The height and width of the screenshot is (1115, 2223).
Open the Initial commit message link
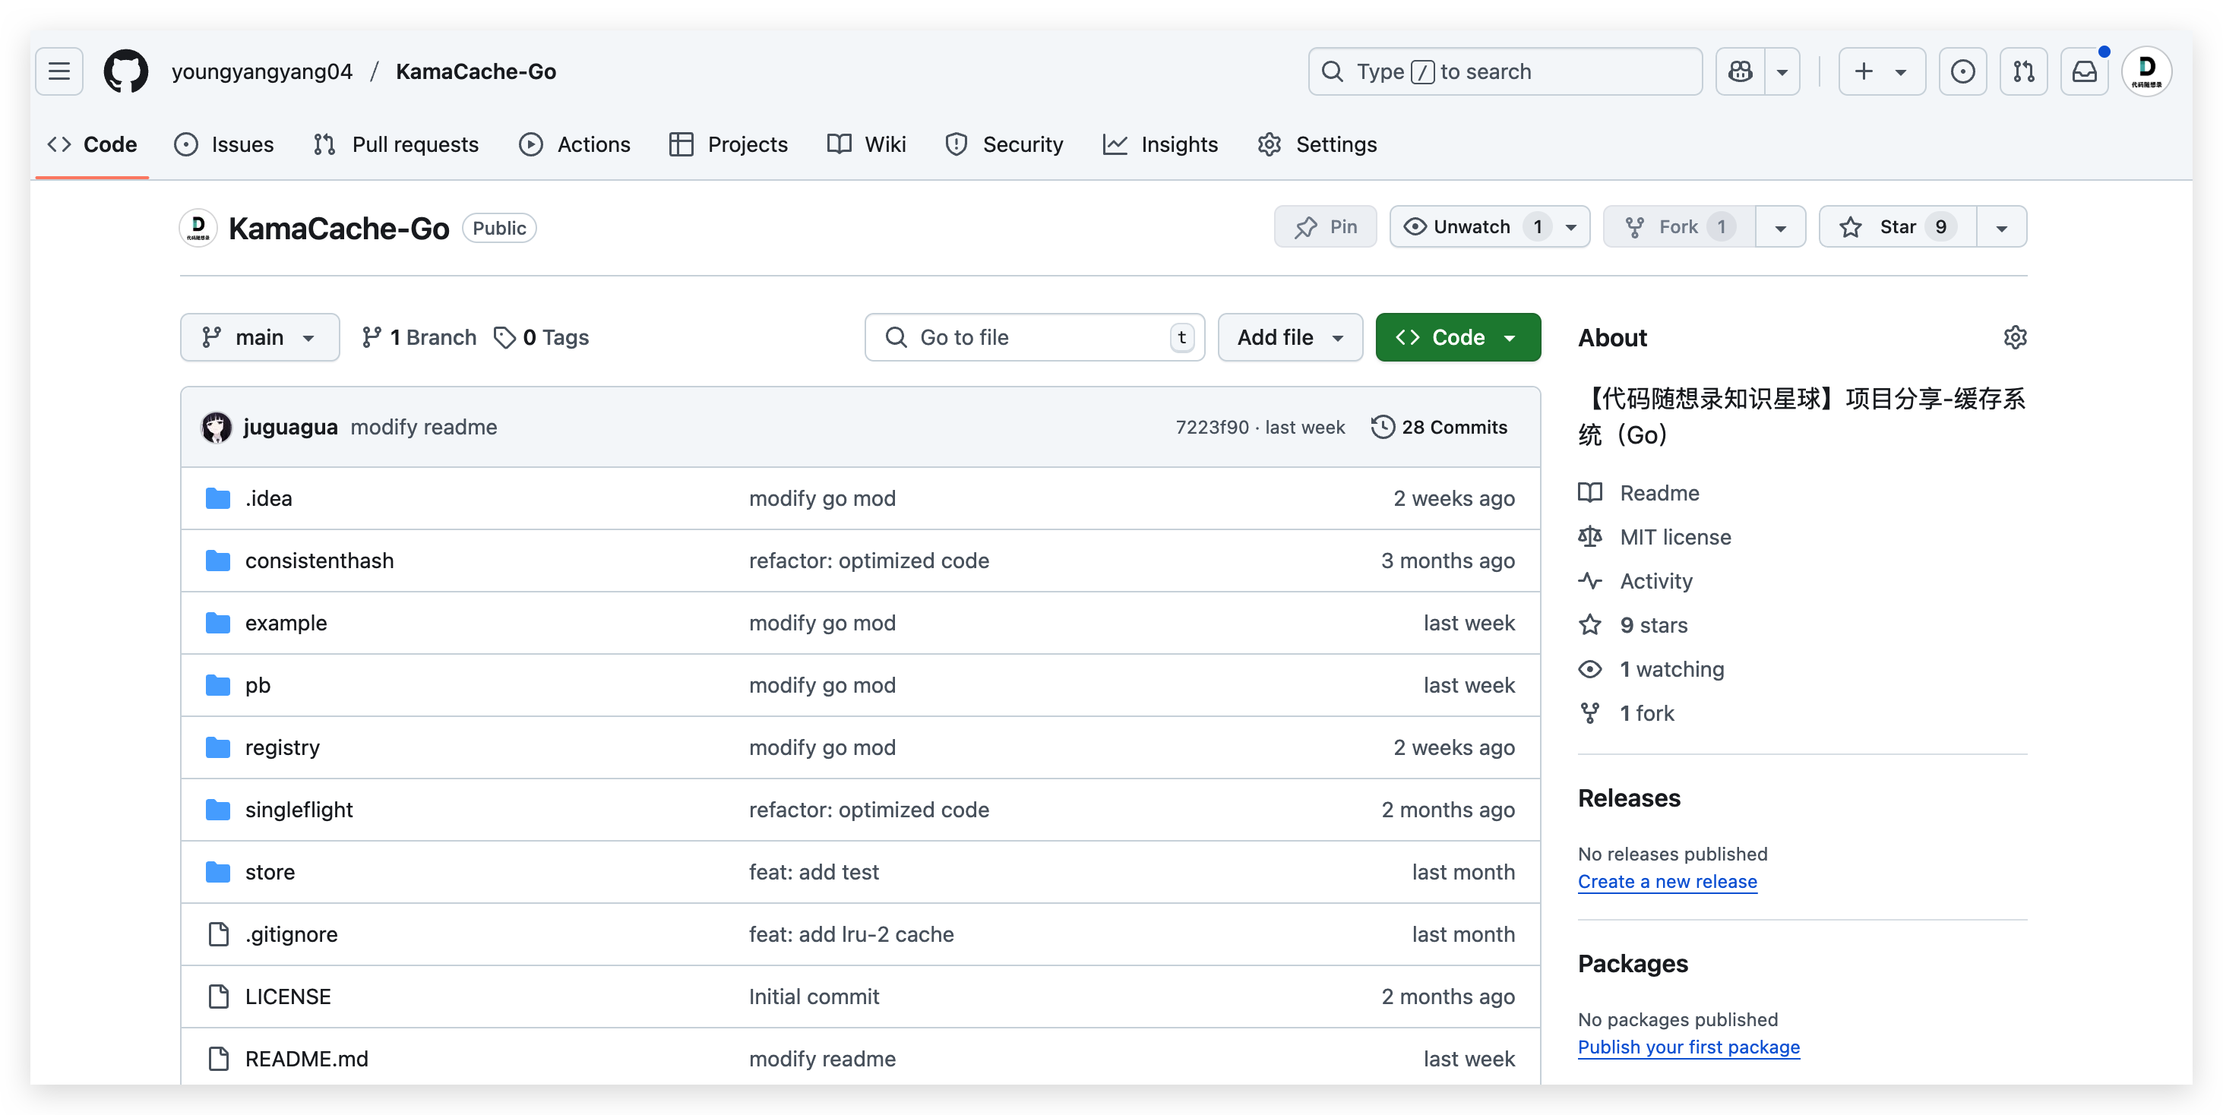point(814,996)
